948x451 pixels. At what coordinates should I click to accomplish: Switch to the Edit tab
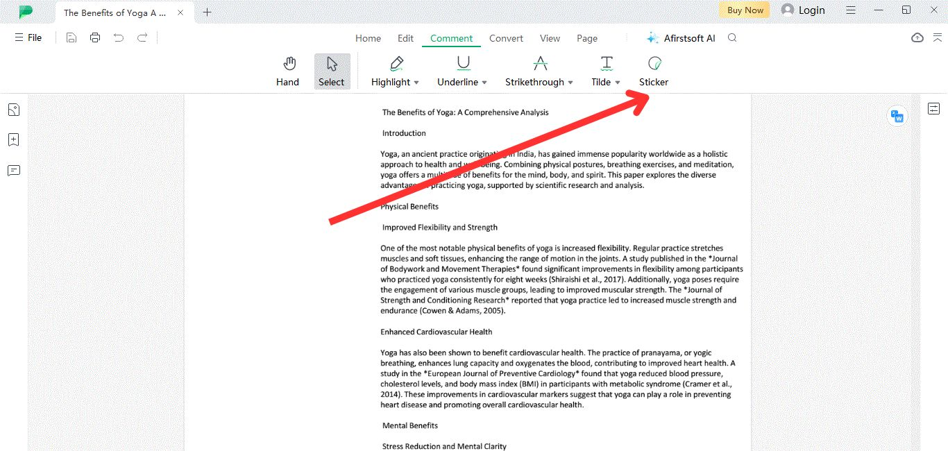pyautogui.click(x=405, y=38)
